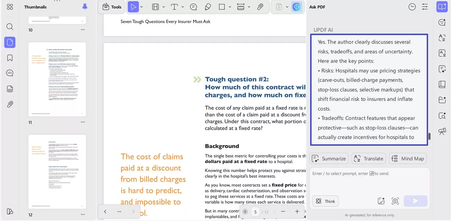
Task: Select the Text tool in toolbar
Action: point(175,7)
